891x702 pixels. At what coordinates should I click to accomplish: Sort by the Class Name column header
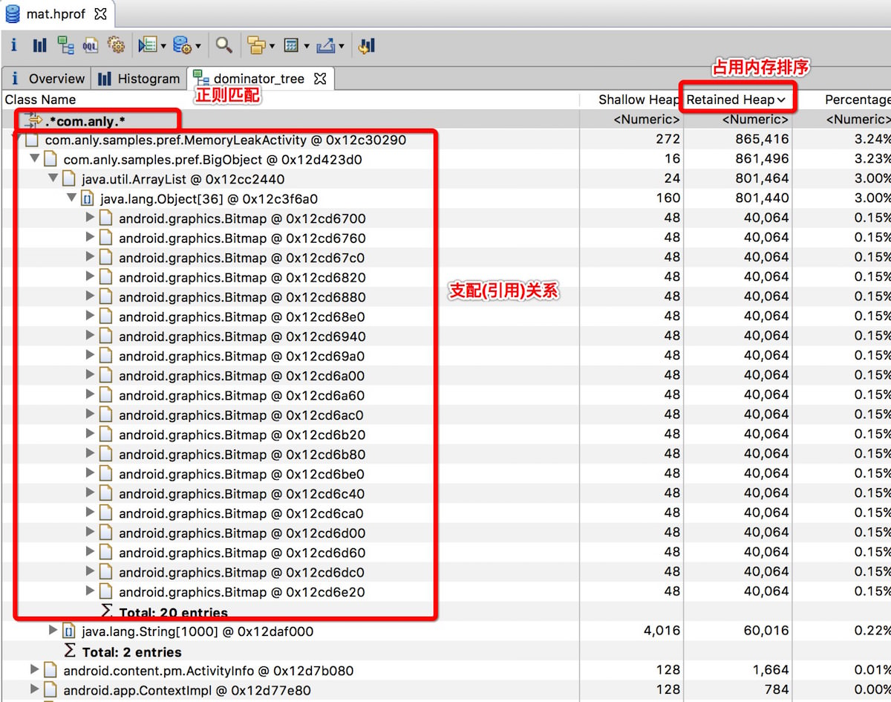pos(290,100)
